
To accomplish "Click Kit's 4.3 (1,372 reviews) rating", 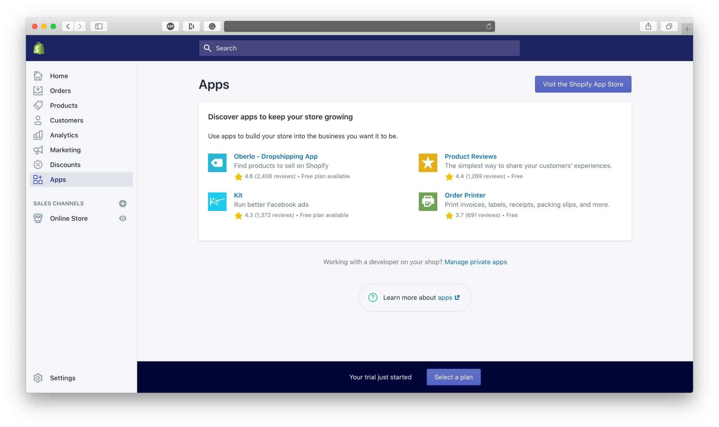I will point(269,215).
